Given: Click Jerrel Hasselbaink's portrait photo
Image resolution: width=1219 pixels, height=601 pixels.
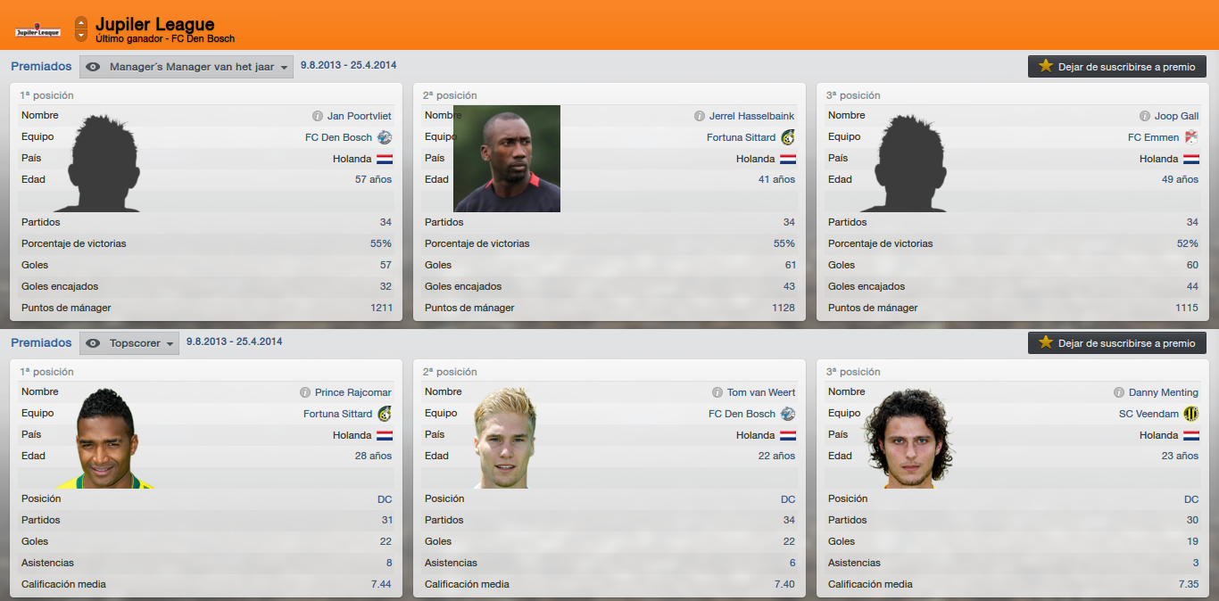Looking at the screenshot, I should (507, 159).
